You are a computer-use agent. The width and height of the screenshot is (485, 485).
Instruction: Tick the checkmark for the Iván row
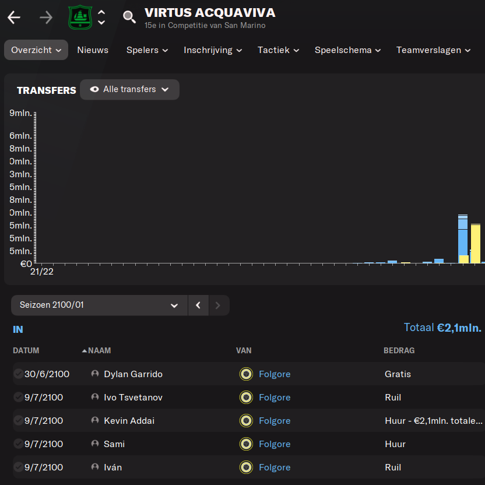18,467
